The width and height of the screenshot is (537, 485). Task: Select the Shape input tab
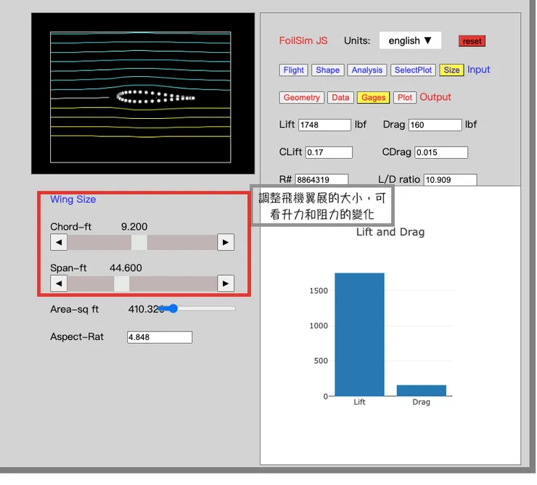(327, 70)
